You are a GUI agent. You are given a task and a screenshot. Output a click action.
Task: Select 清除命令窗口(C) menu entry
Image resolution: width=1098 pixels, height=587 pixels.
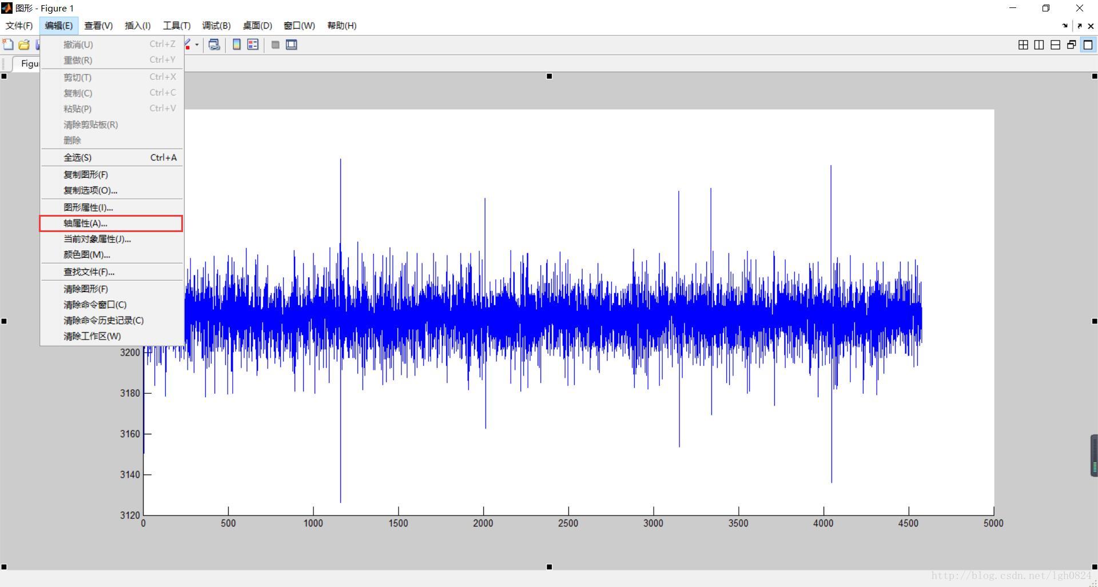(x=112, y=305)
